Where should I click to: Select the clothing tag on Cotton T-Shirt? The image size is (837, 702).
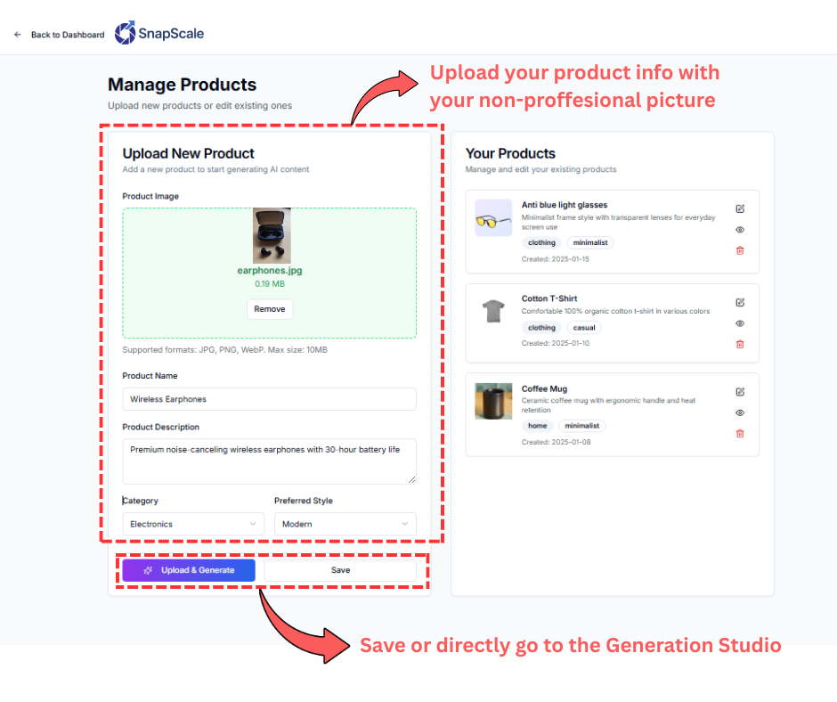pos(541,327)
